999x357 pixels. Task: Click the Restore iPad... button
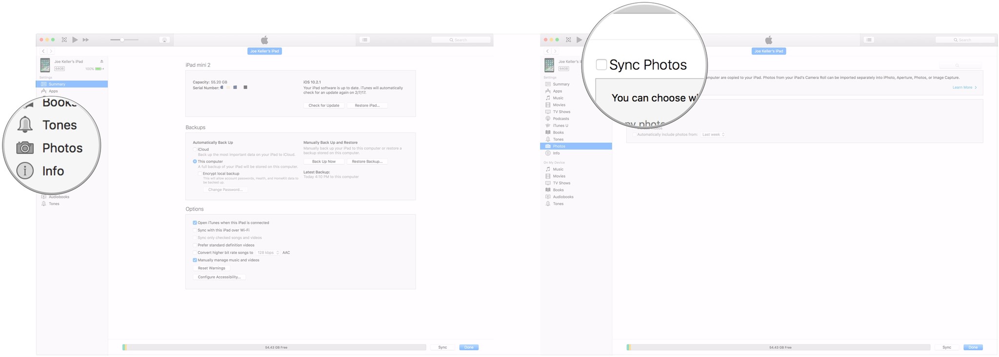[367, 105]
